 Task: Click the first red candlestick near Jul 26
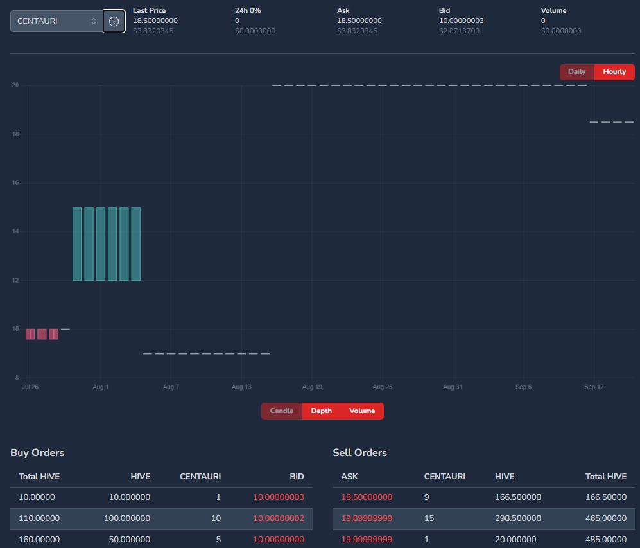click(x=30, y=334)
